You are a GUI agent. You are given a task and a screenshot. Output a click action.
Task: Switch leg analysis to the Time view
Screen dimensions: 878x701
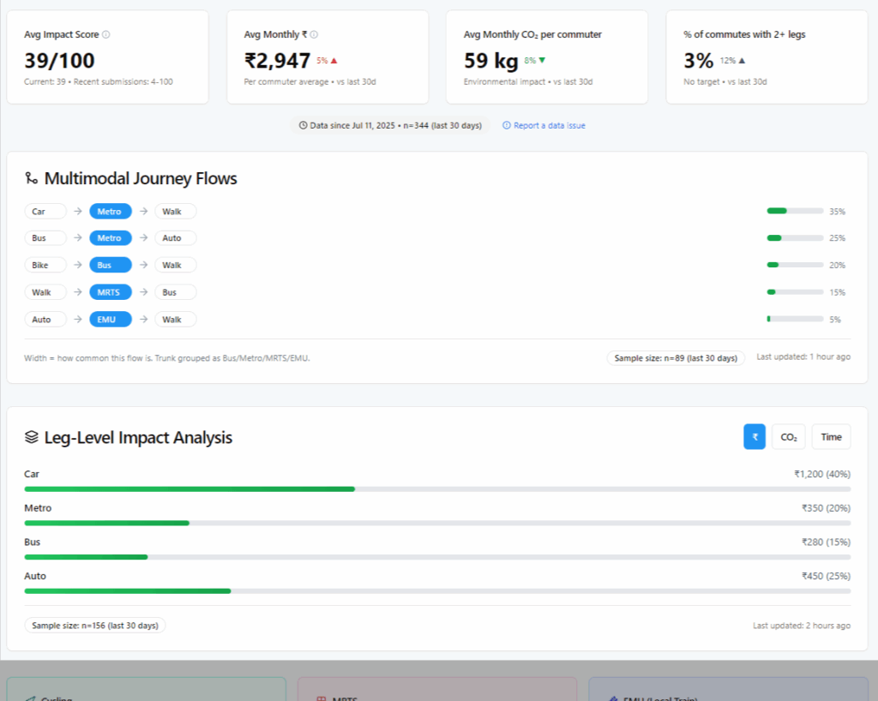pos(831,436)
